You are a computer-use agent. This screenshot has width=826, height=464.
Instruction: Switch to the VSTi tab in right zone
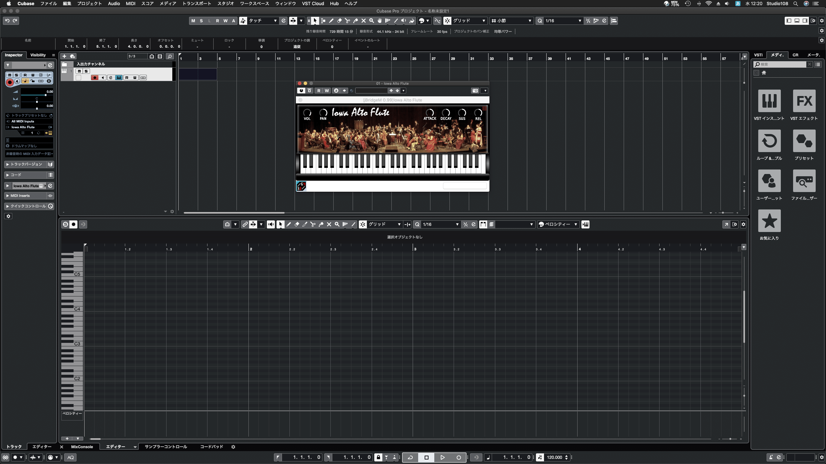coord(758,55)
